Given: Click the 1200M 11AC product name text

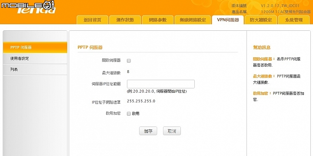Looking at the screenshot, I should coord(286,12).
